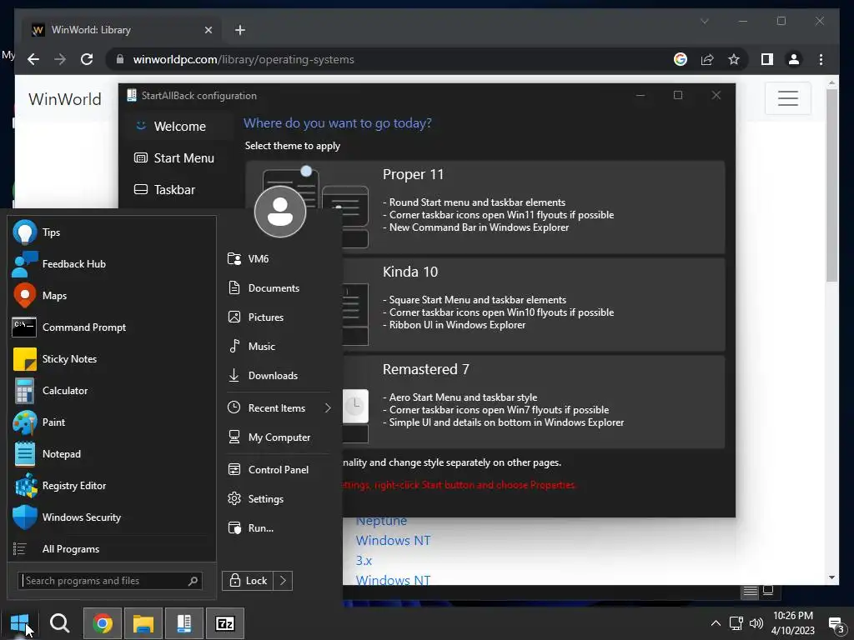The width and height of the screenshot is (854, 640).
Task: Open the Neptune link on WinWorld page
Action: [x=381, y=521]
